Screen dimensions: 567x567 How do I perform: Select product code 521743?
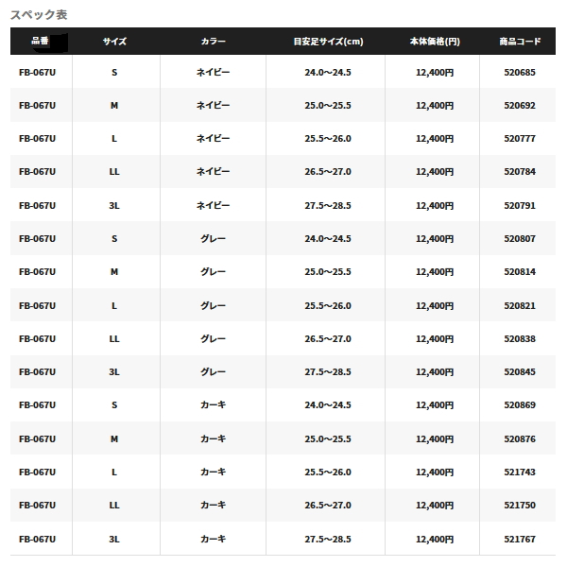pos(520,472)
